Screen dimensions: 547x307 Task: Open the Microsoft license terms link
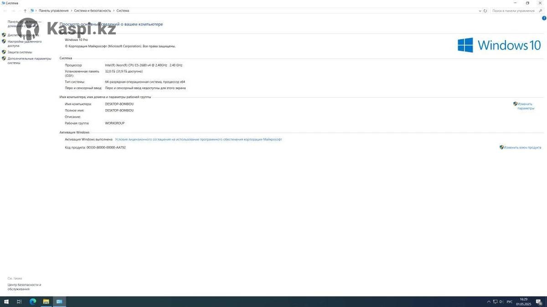pos(198,139)
